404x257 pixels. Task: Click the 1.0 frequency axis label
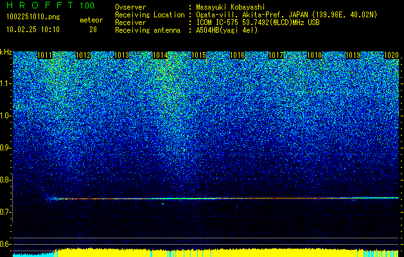tap(5, 116)
